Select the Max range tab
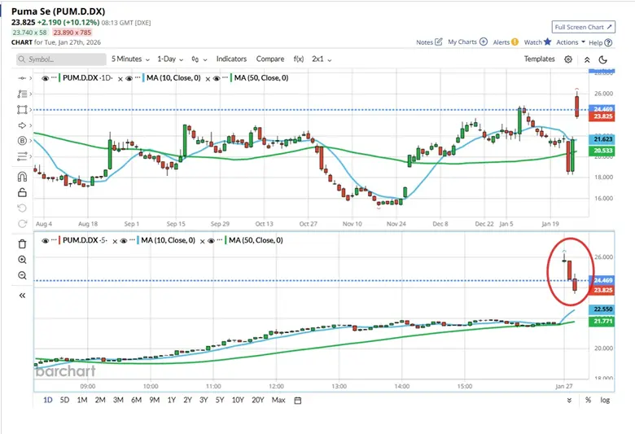The width and height of the screenshot is (635, 434). (278, 400)
